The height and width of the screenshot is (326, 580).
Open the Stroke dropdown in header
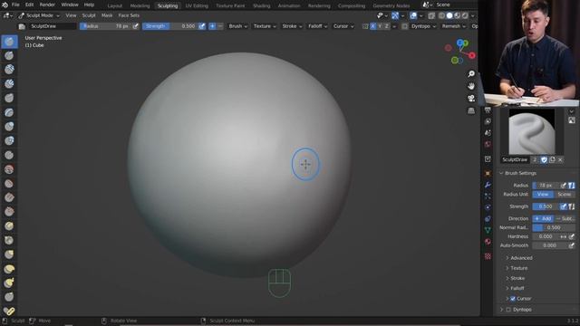(292, 26)
